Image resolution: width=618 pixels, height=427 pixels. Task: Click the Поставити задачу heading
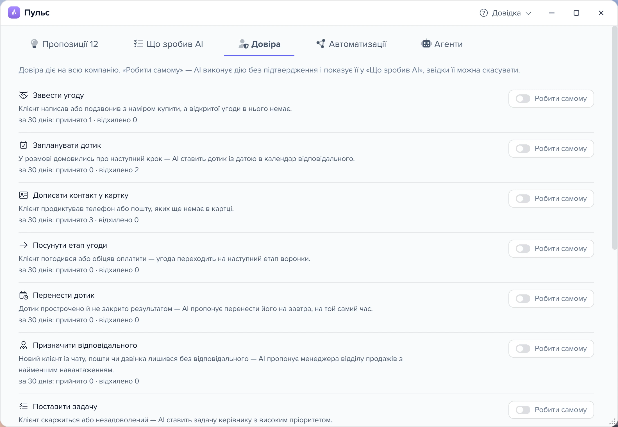click(x=65, y=406)
